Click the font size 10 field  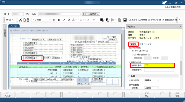(54, 20)
